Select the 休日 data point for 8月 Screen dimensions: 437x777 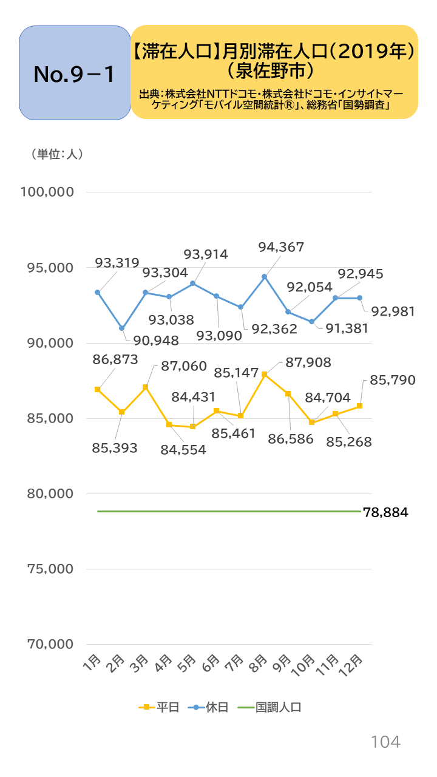(x=265, y=277)
